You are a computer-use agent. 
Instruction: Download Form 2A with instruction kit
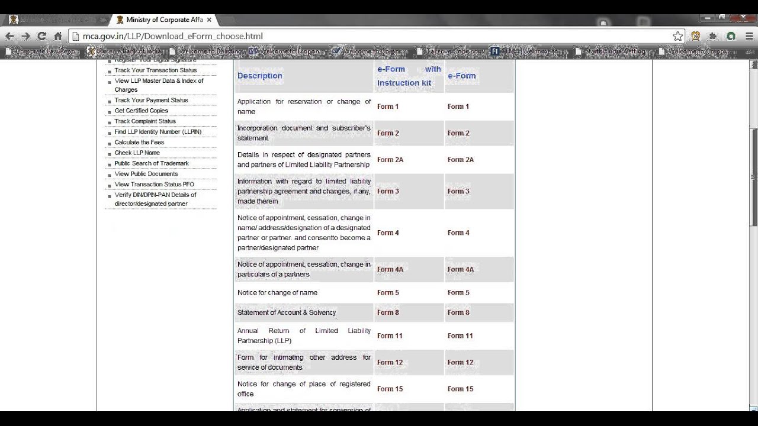[390, 160]
